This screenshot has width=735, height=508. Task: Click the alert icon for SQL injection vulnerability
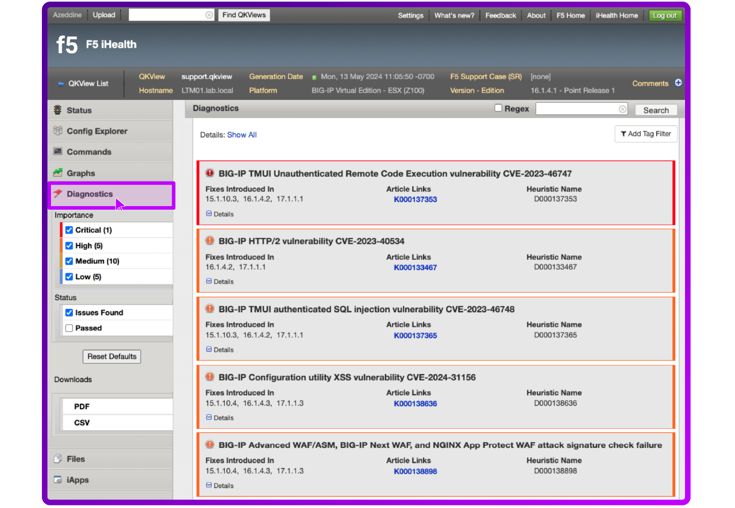209,308
